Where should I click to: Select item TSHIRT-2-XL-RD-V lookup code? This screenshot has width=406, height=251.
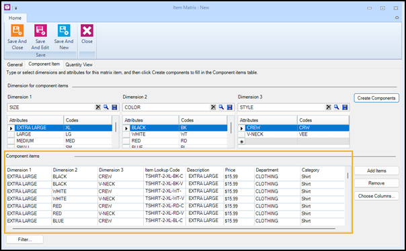(x=164, y=213)
